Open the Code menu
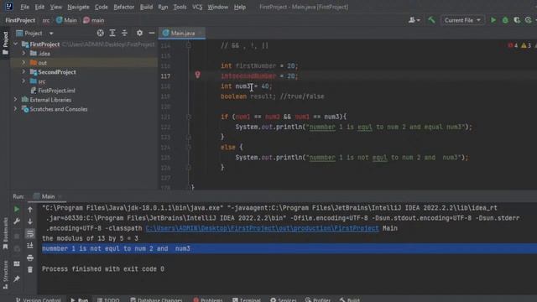The image size is (537, 302). 101,7
